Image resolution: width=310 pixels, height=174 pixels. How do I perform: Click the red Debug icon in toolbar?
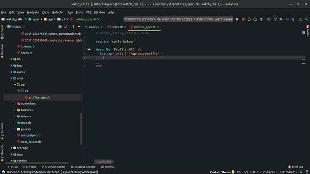(243, 19)
